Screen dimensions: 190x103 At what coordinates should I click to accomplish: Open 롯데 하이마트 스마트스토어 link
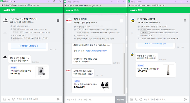tap(103, 33)
